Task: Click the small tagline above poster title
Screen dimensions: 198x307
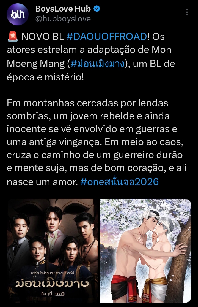Action: (52, 273)
